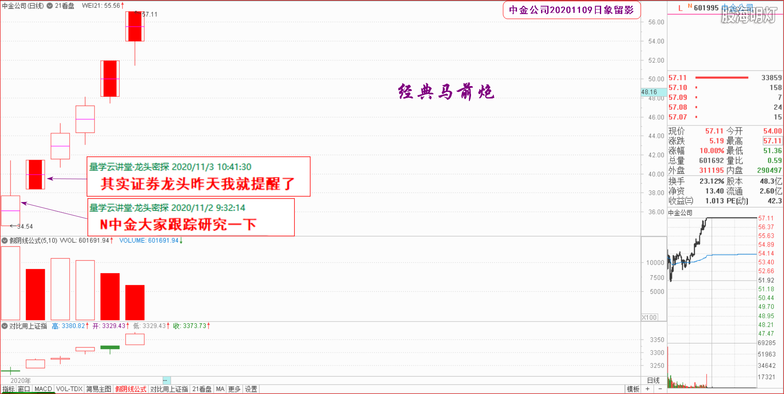Click the 中金公司(日线) chart title
The width and height of the screenshot is (784, 394).
23,6
